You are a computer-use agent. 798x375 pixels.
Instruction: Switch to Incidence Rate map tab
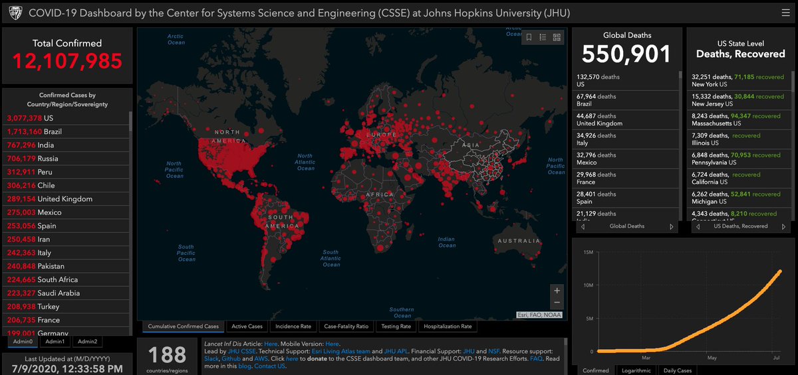click(x=293, y=327)
